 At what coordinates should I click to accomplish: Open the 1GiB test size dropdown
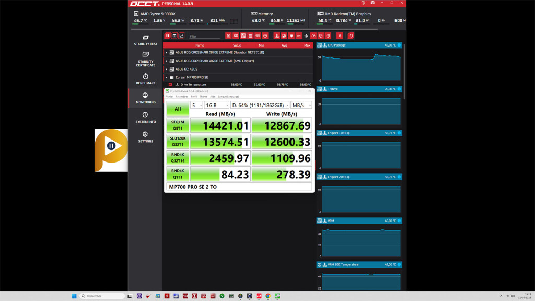tap(217, 105)
